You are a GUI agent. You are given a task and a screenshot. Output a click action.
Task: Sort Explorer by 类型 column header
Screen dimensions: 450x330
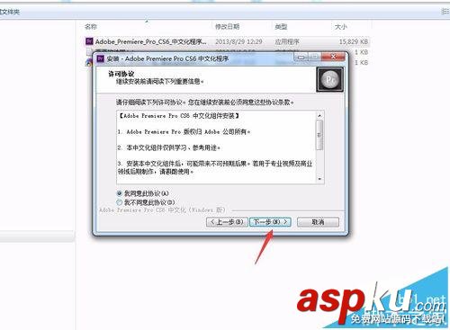coord(281,27)
